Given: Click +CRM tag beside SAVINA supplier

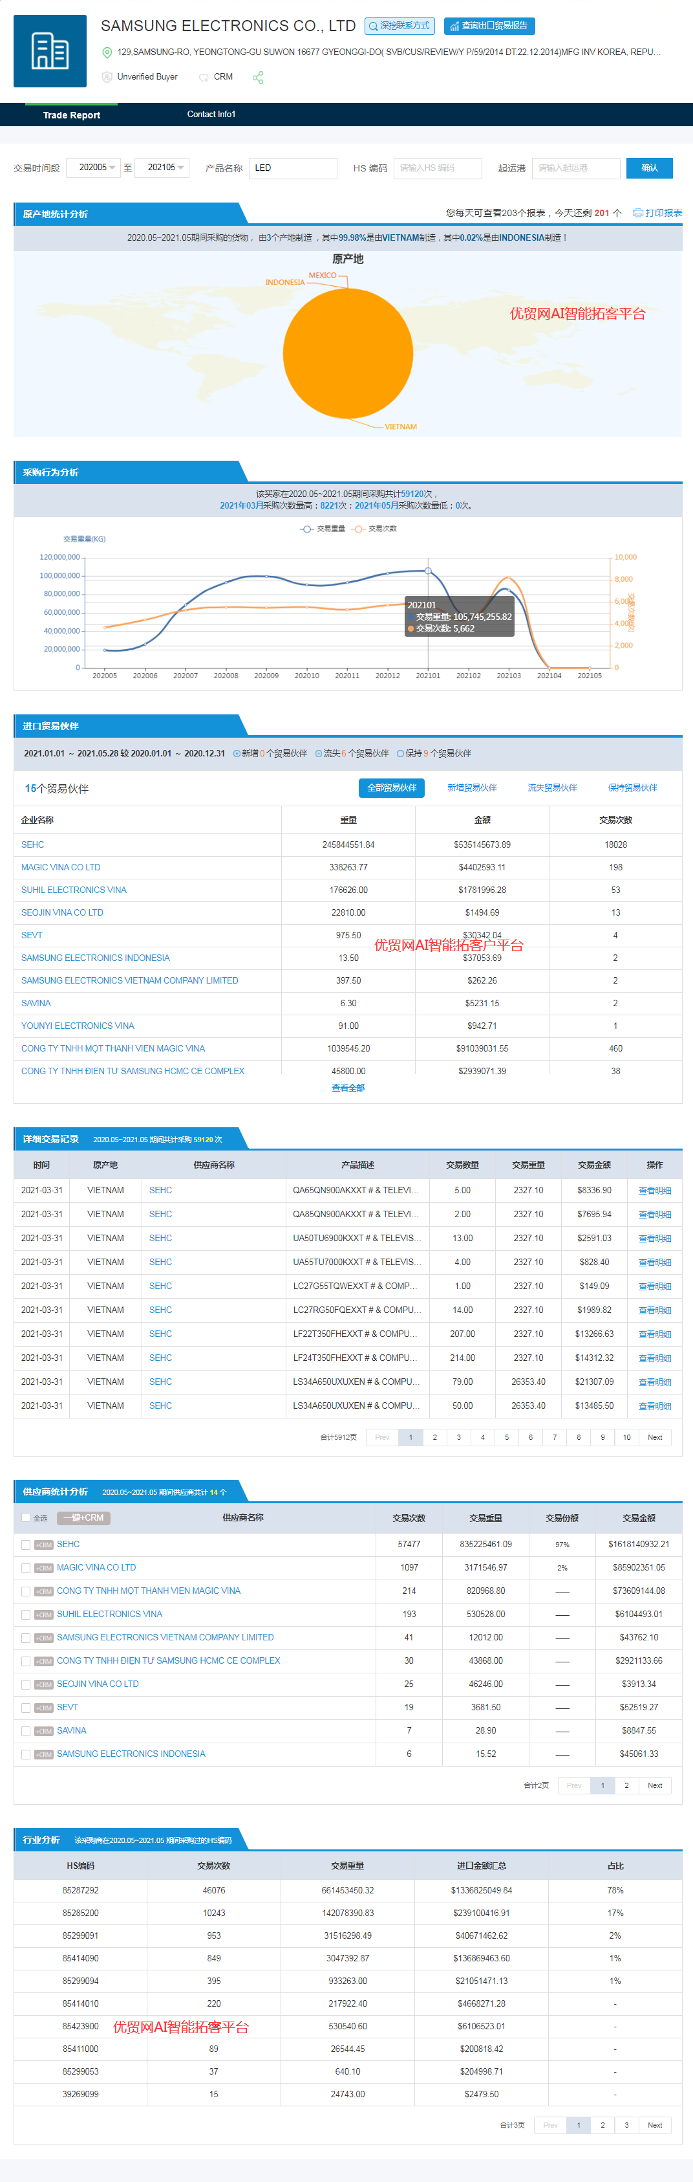Looking at the screenshot, I should pos(44,1732).
